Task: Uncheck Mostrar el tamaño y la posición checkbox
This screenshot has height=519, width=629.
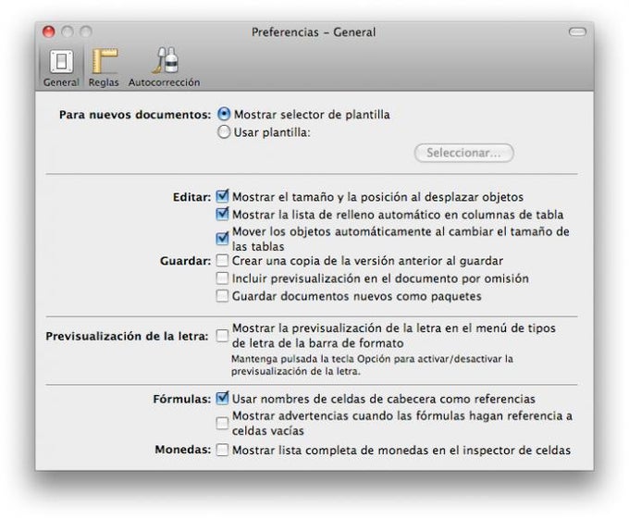Action: coord(222,196)
